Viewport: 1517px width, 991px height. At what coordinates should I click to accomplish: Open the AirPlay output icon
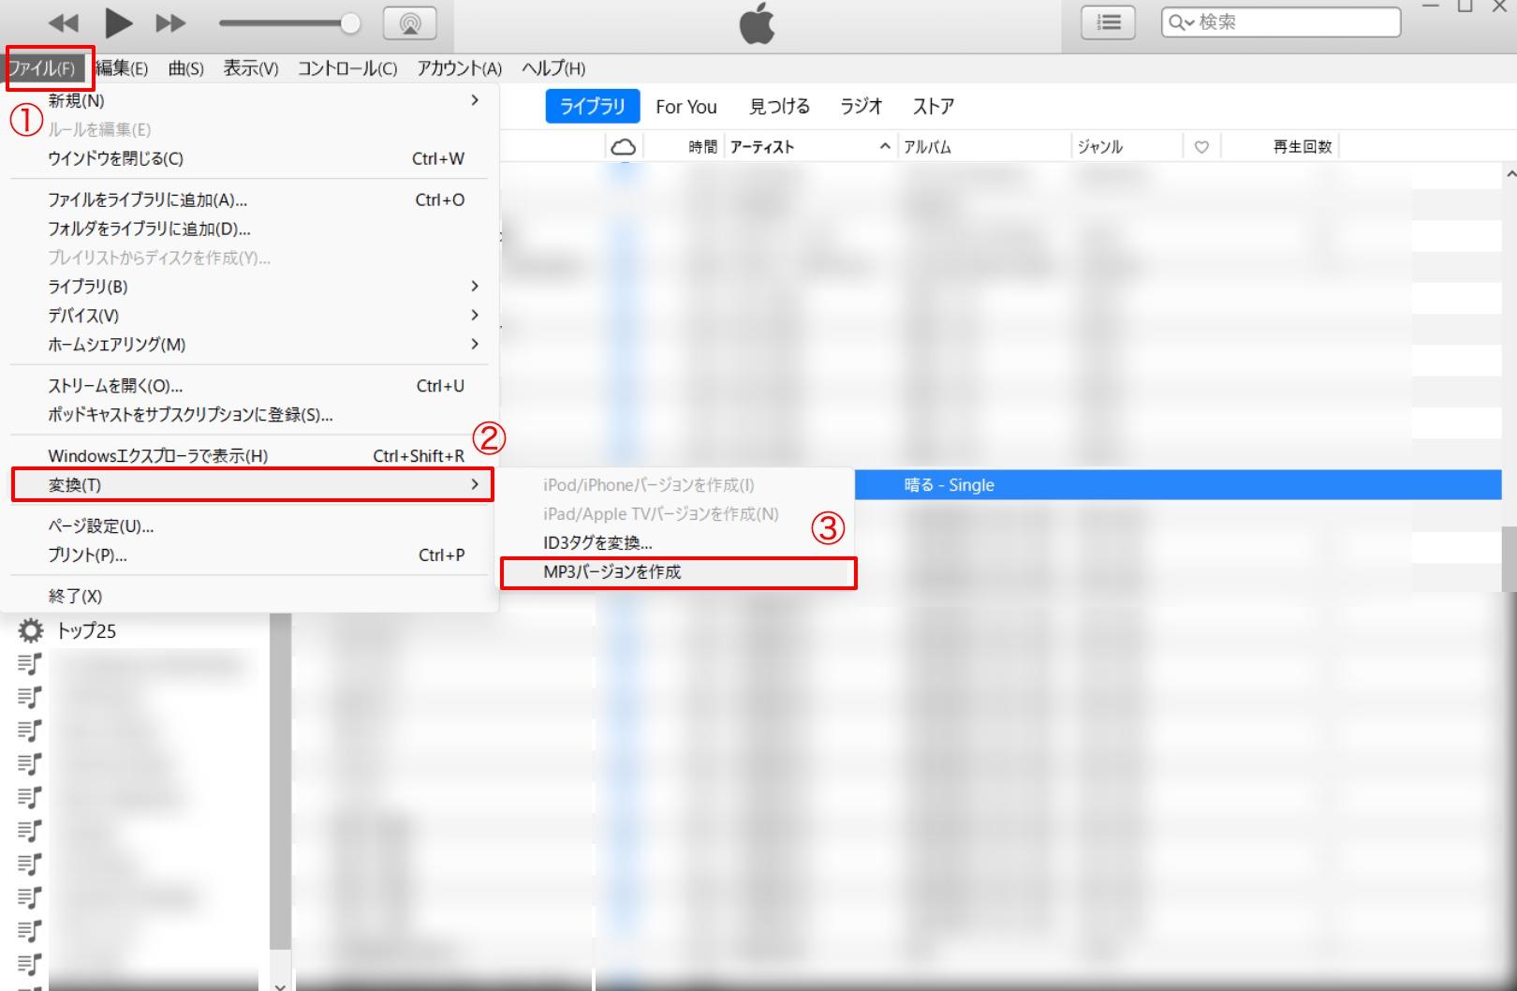click(410, 23)
